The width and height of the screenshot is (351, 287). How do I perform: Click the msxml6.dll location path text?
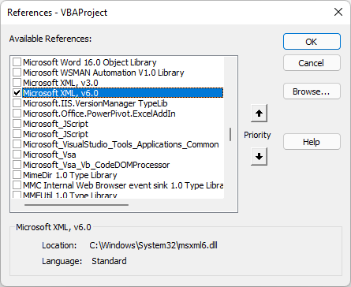point(153,245)
